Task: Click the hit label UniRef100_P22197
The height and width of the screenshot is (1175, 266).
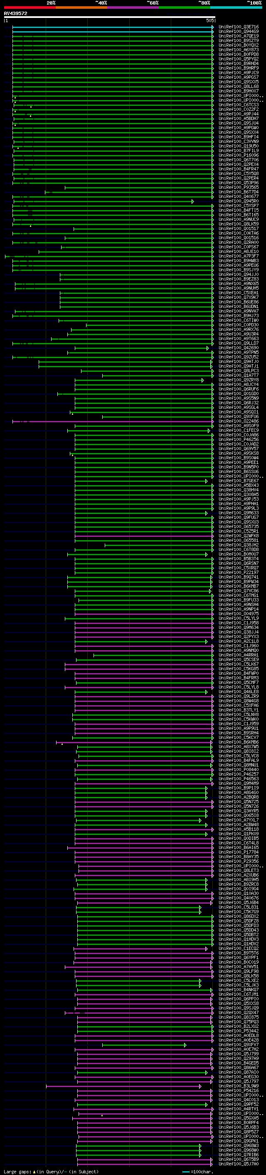Action: pos(239,572)
